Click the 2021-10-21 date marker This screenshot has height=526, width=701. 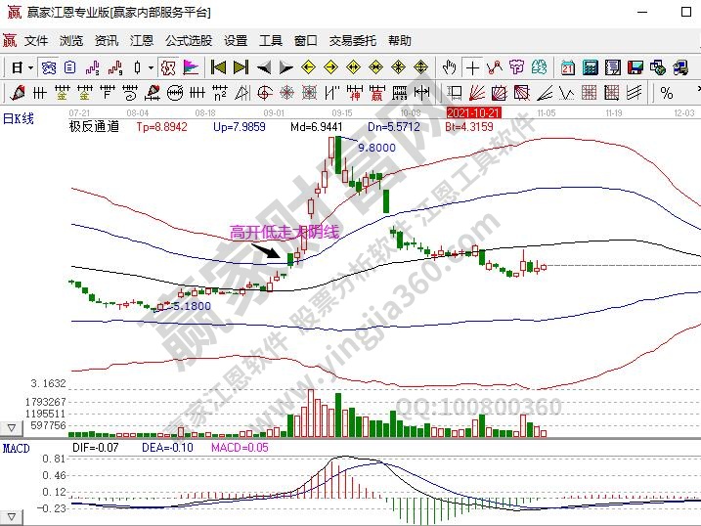[473, 112]
